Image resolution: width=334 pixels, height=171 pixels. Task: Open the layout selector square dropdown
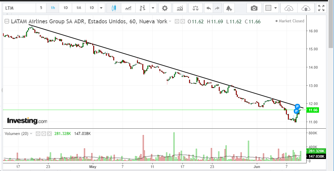pyautogui.click(x=271, y=8)
